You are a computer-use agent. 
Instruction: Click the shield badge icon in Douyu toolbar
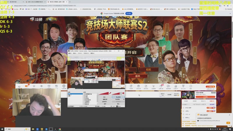pyautogui.click(x=183, y=86)
